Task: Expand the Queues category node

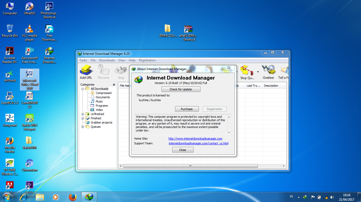Action: pos(83,127)
